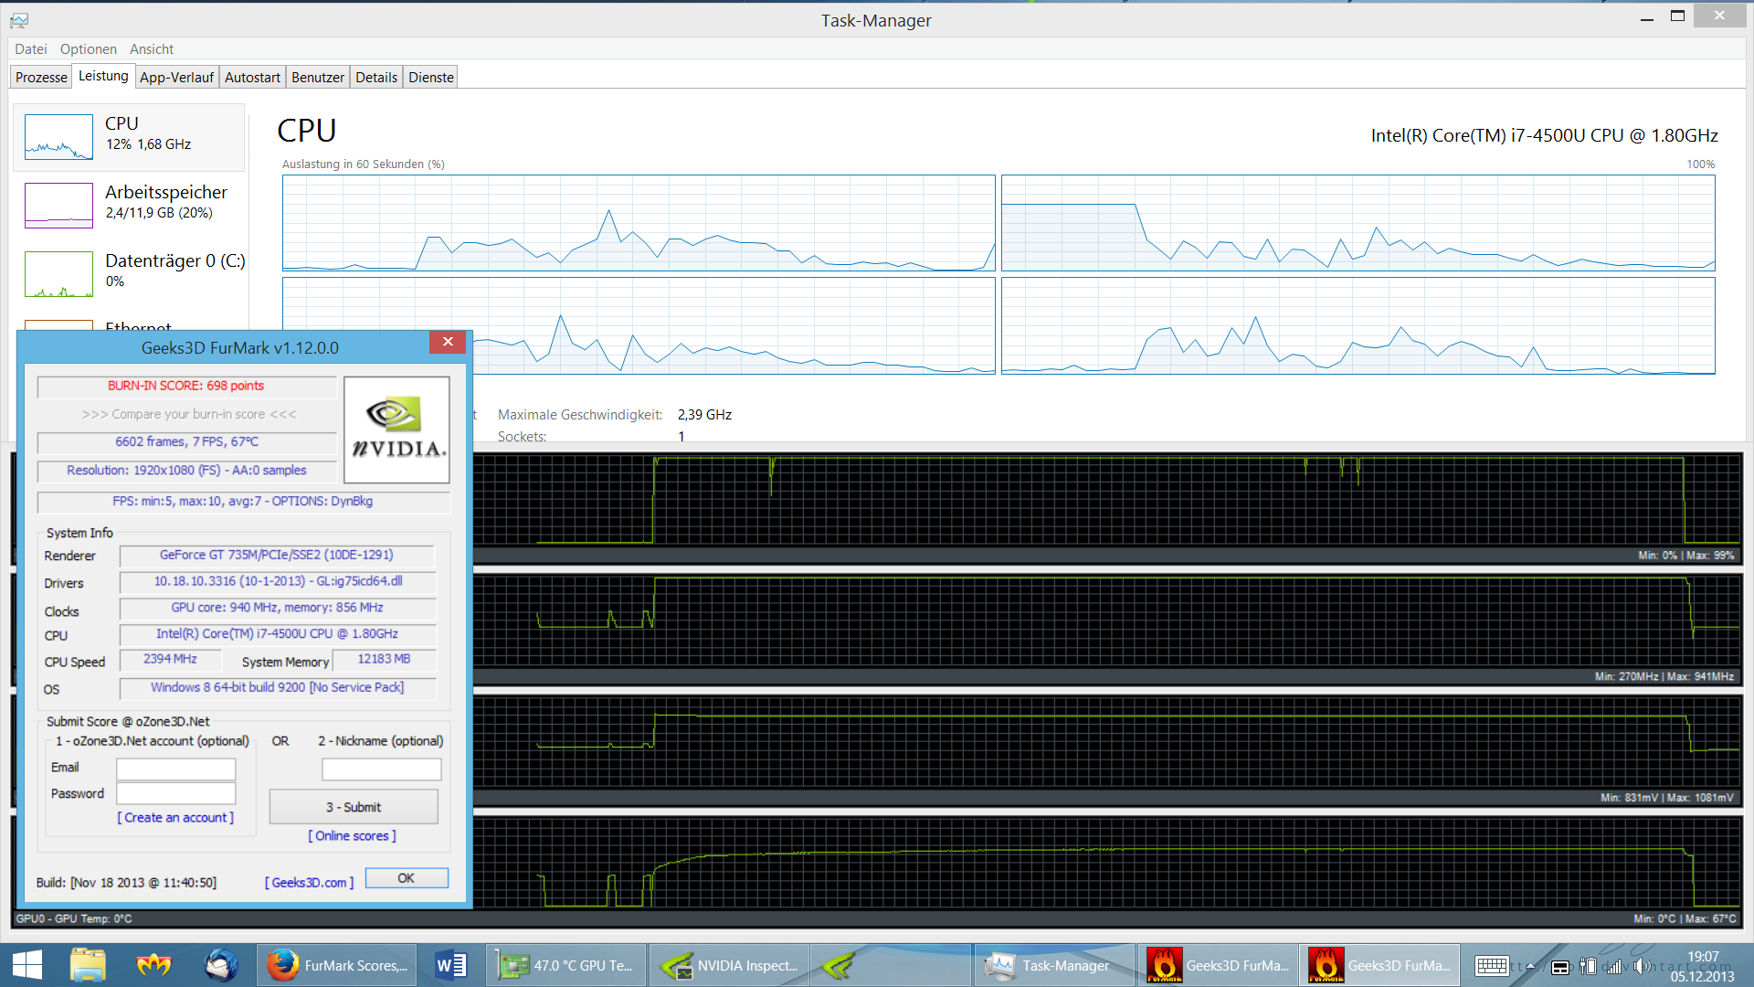Click the volume speaker tray icon
Screen dimensions: 1754x987
click(x=1642, y=966)
